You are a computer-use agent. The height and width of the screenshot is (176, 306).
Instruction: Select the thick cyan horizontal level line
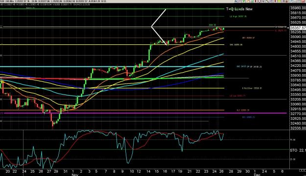coord(112,67)
